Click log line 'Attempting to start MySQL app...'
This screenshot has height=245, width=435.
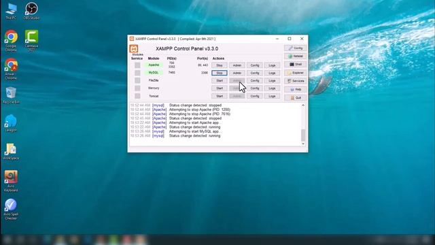(194, 131)
